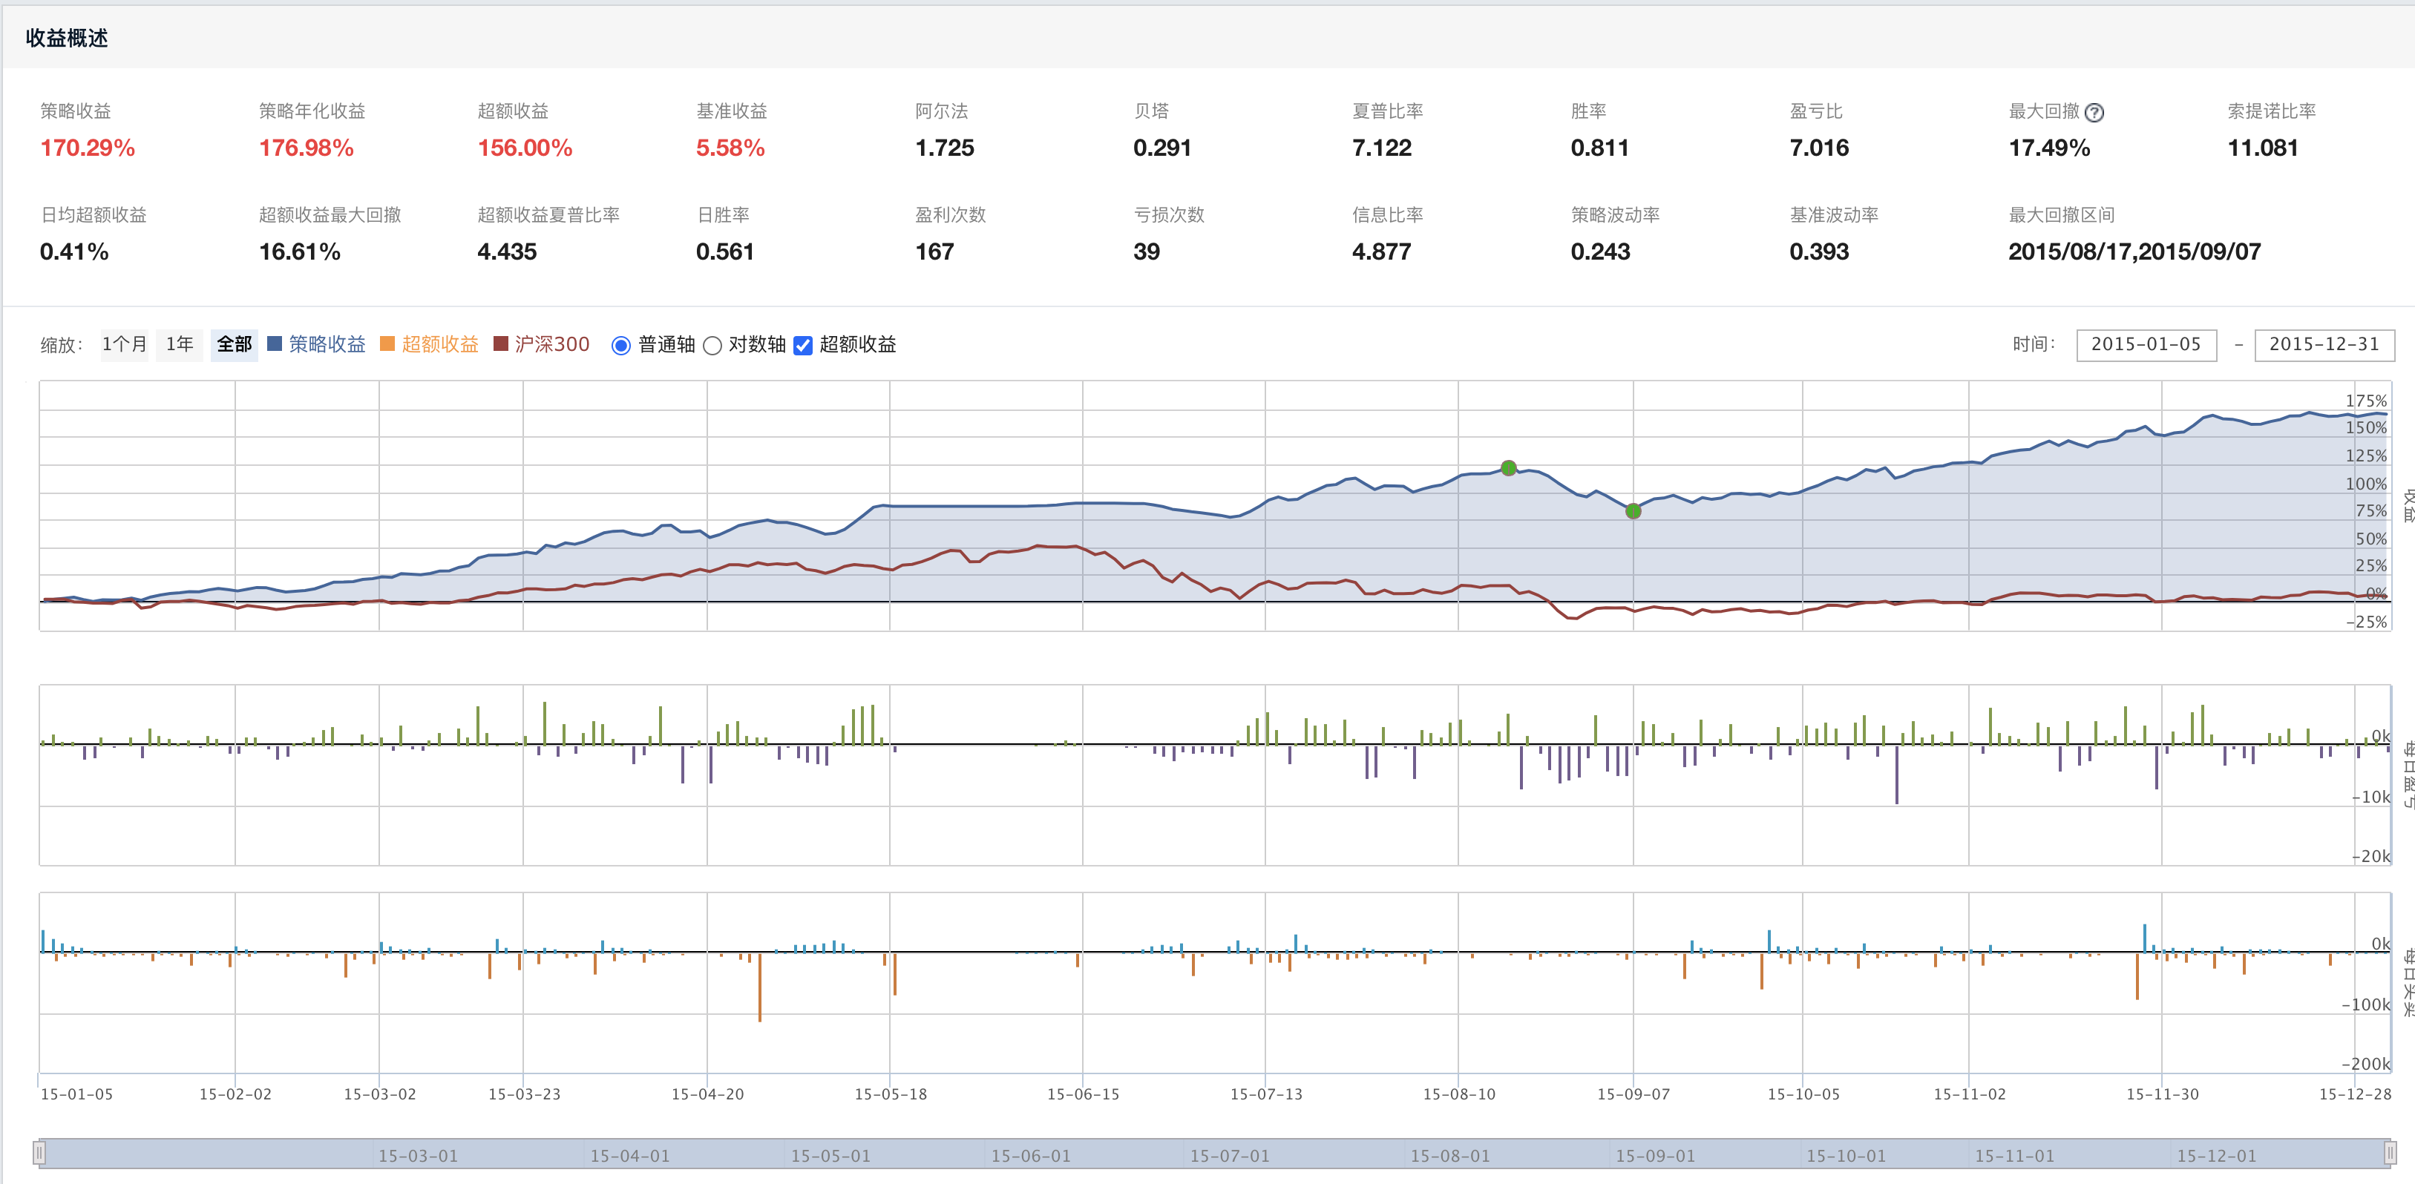Select the 普通轴 radio button

click(620, 346)
